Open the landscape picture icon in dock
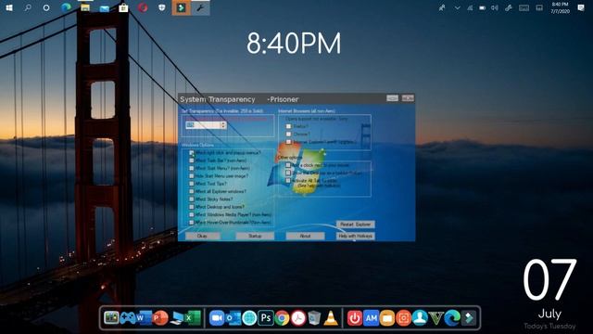Viewport: 593px width, 334px height. tap(111, 318)
